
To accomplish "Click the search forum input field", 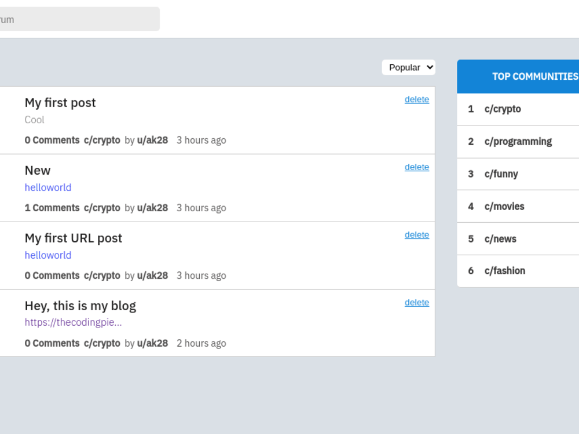I will click(x=78, y=19).
